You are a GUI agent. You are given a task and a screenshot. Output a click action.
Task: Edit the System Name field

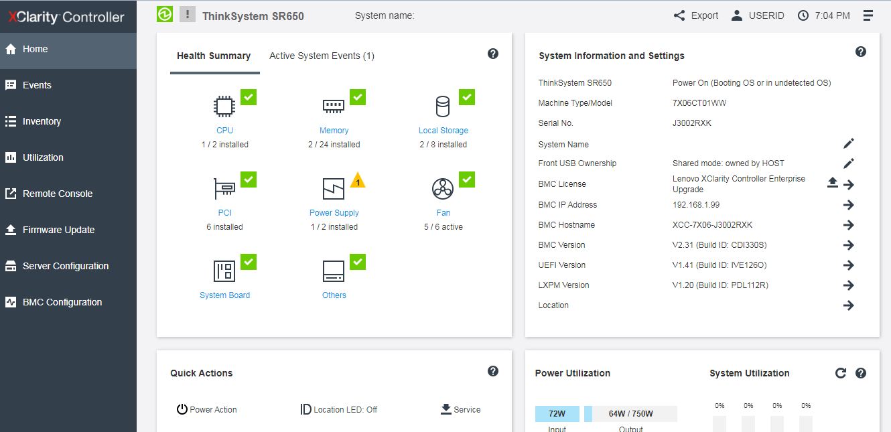pyautogui.click(x=849, y=143)
